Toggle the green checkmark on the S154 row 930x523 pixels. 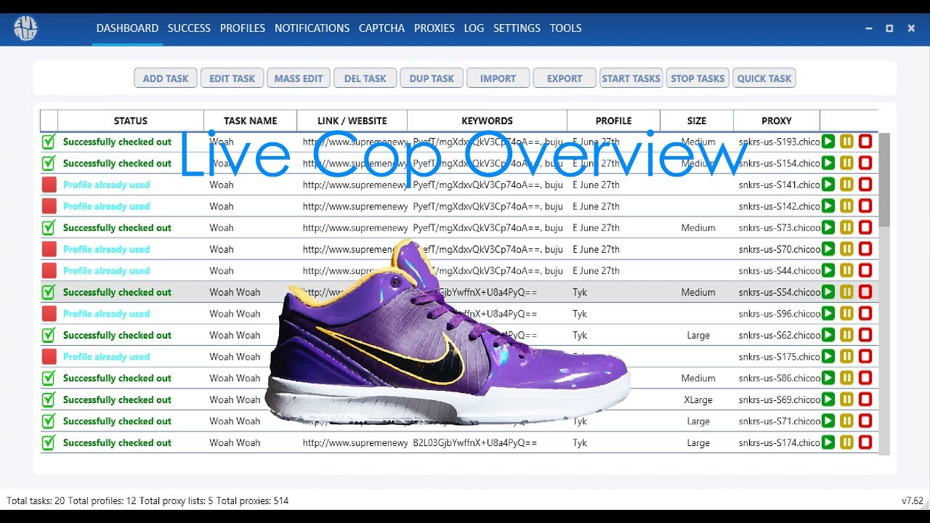click(49, 163)
